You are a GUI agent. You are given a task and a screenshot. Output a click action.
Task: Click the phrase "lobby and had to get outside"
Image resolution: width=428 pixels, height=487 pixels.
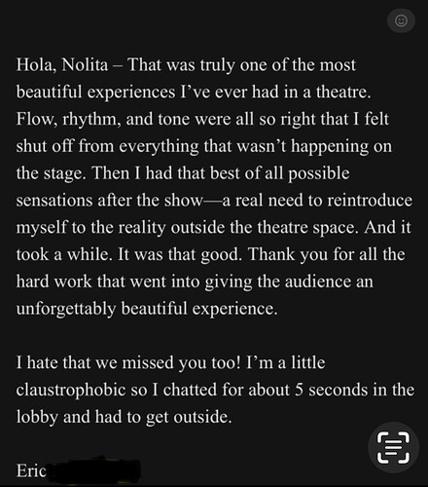coord(123,417)
